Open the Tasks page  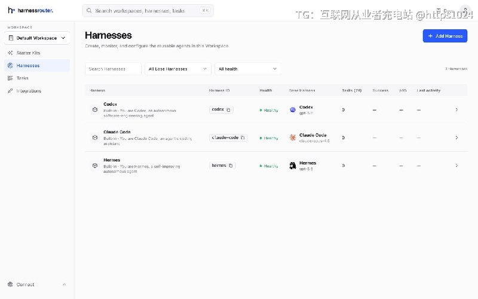coord(37,78)
